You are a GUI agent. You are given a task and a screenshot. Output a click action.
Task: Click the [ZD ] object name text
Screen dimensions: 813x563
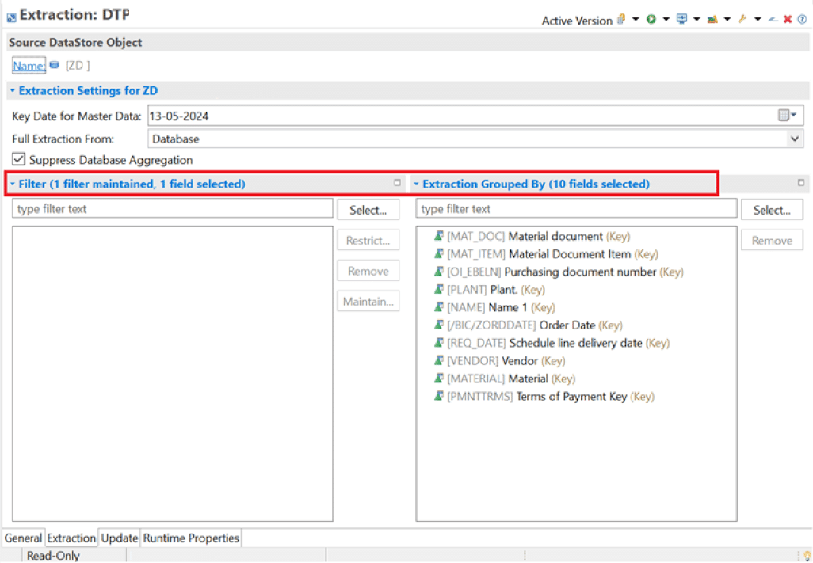(78, 66)
